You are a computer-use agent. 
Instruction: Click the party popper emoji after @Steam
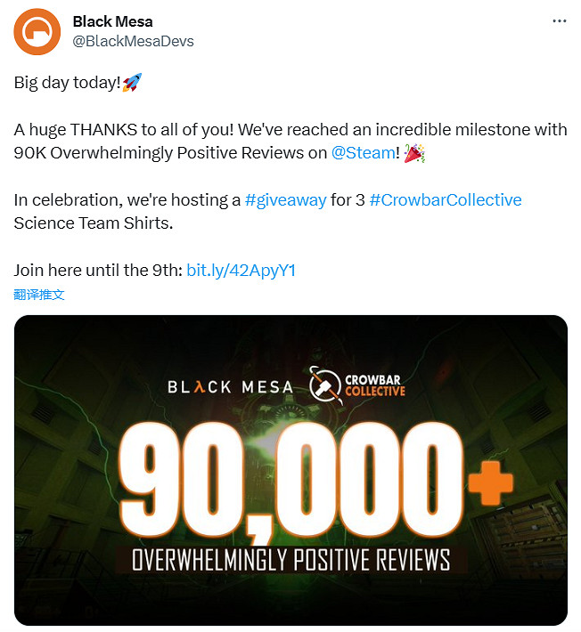click(413, 152)
